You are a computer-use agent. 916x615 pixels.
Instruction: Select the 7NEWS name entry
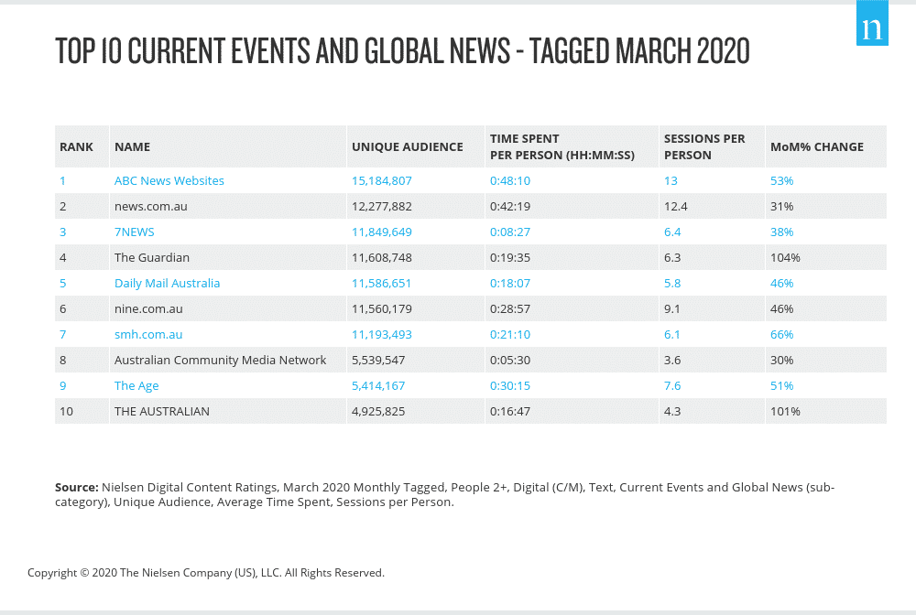[x=134, y=232]
